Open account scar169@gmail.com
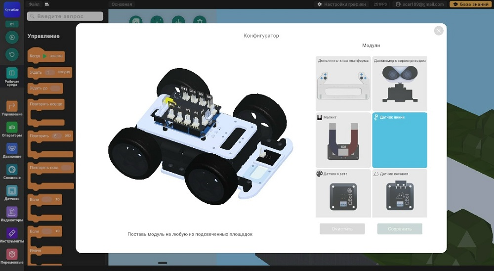 (419, 4)
